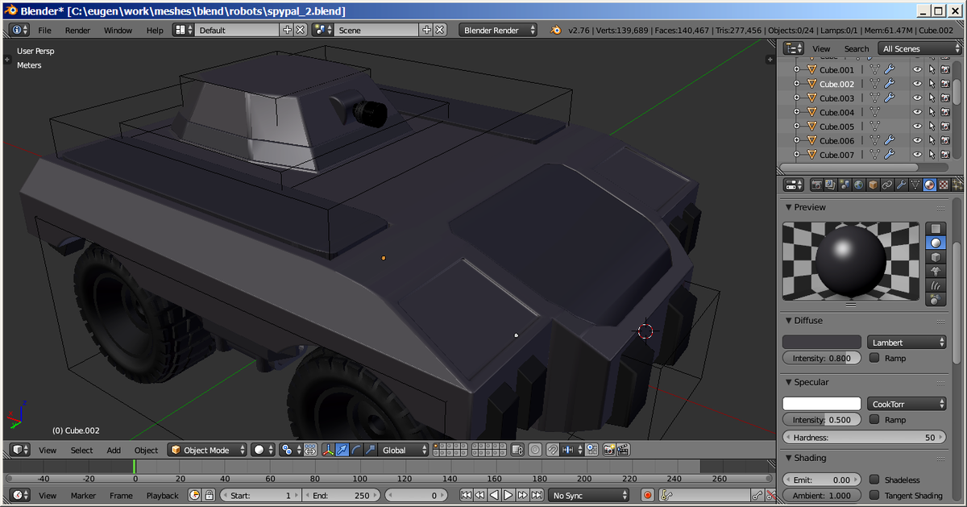
Task: Toggle lock camera and layers icon
Action: pyautogui.click(x=516, y=450)
